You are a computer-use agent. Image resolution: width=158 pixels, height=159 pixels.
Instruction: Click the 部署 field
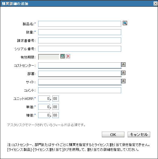80,74
